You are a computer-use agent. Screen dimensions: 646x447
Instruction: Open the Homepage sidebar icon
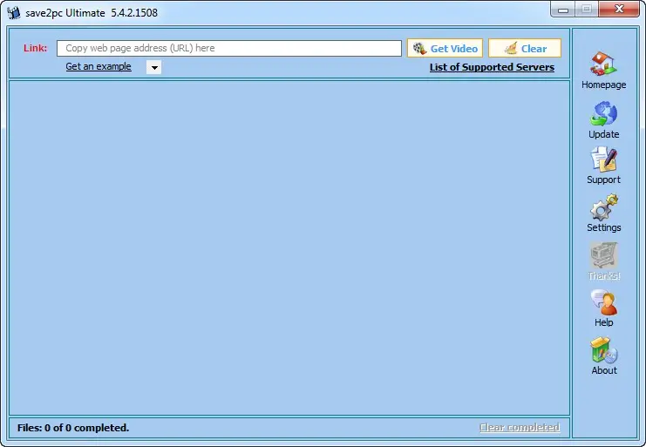(x=603, y=64)
